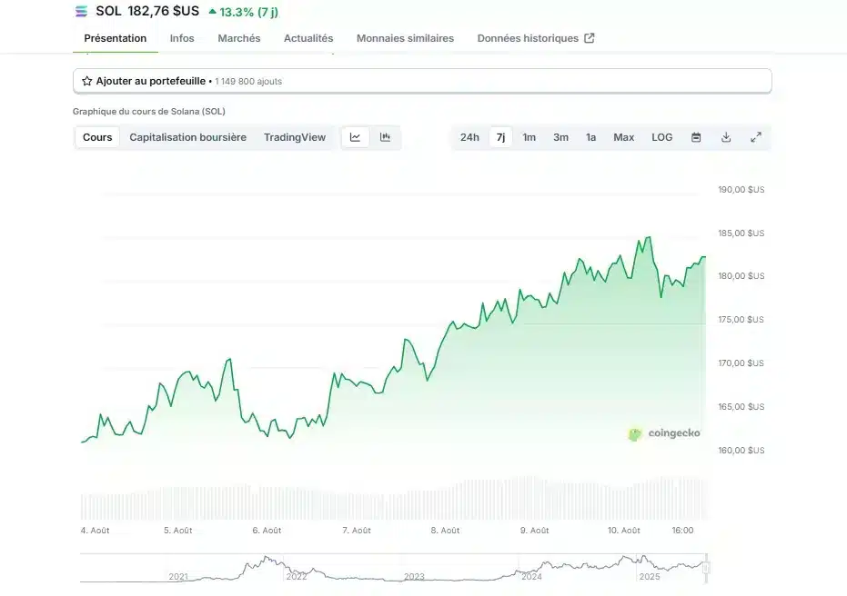
Task: Select the Capitalisation boursière chart mode
Action: pos(188,137)
